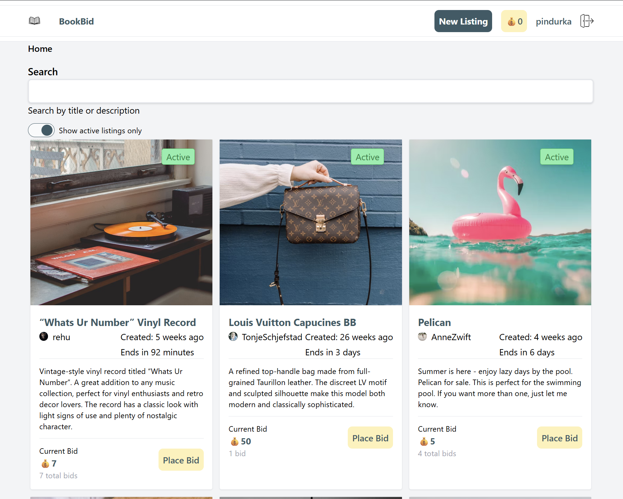The width and height of the screenshot is (623, 499).
Task: Toggle Show active listings only switch
Action: click(41, 130)
